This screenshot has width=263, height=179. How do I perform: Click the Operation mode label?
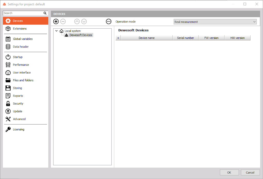pos(126,21)
